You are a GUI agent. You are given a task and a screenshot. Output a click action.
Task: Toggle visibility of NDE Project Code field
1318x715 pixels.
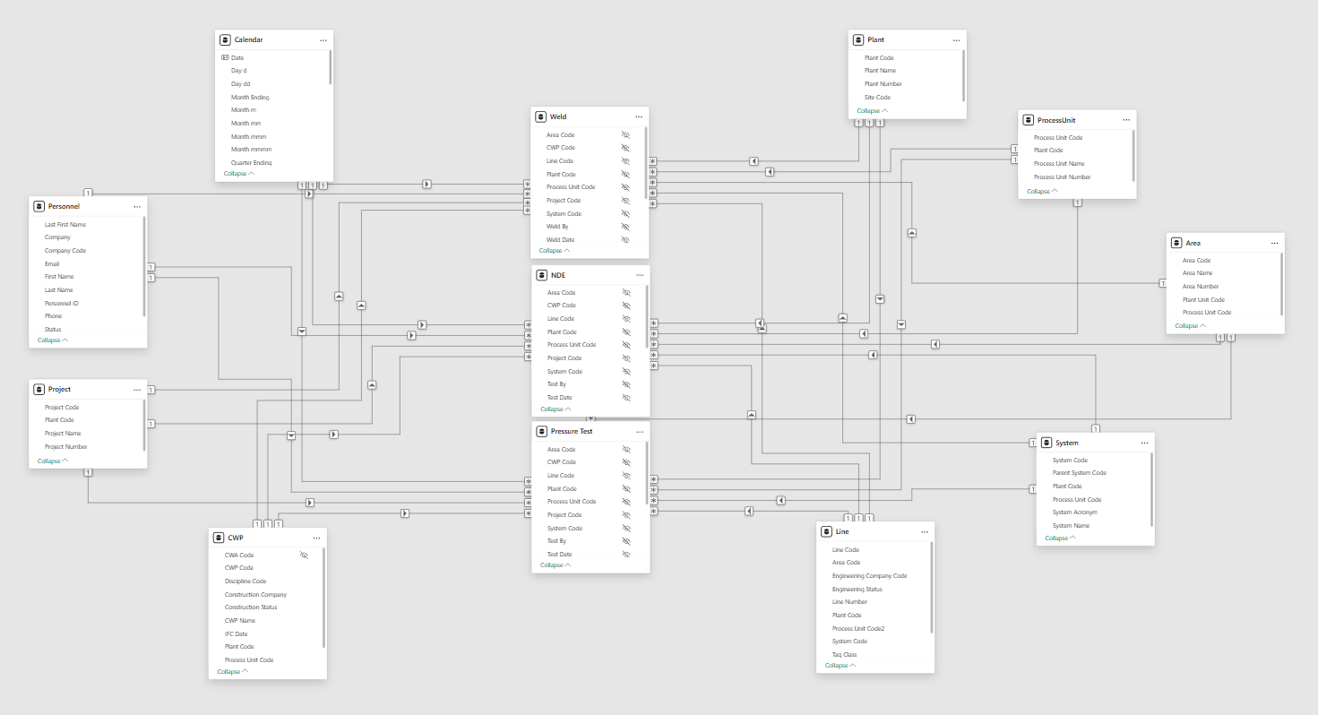[x=626, y=357]
